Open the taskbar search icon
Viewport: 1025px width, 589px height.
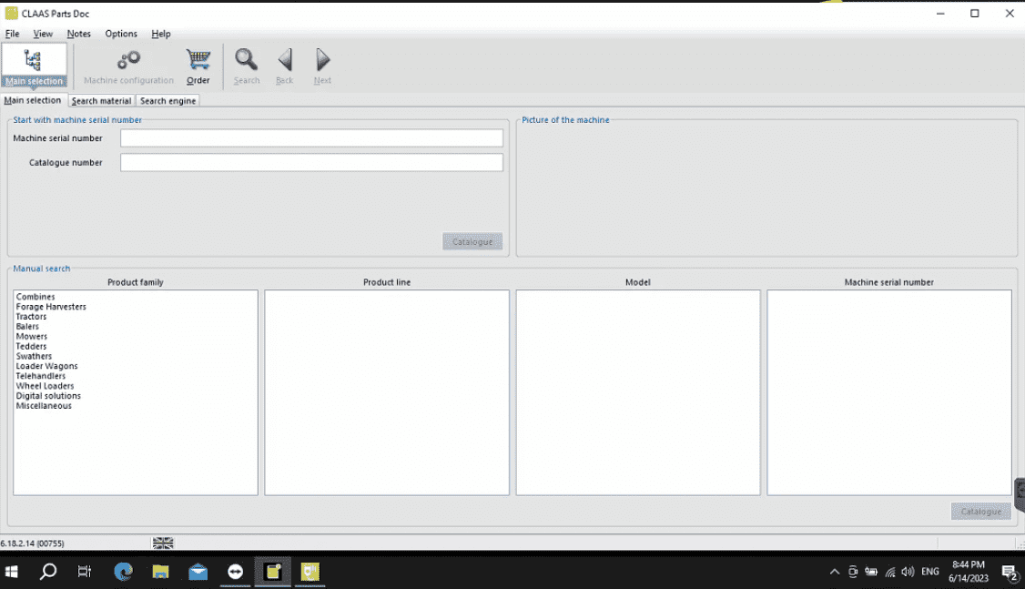47,572
